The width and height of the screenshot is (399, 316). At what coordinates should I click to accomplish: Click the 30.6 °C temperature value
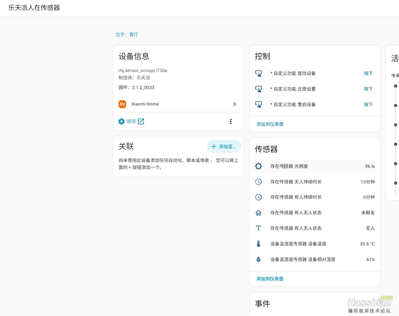click(x=367, y=244)
